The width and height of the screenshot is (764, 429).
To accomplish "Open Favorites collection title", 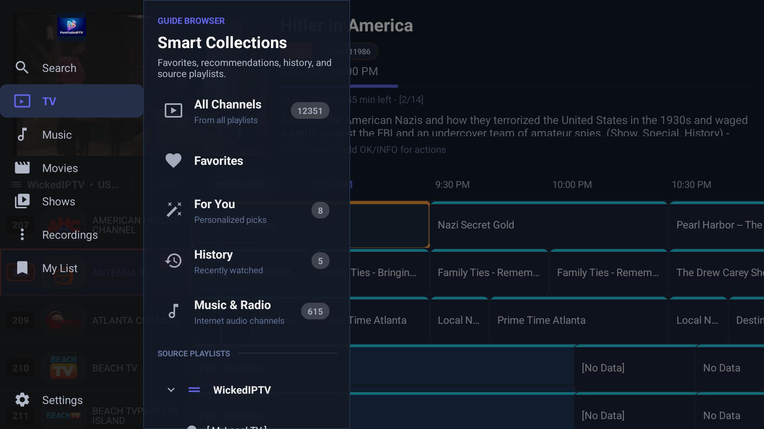I will pyautogui.click(x=218, y=161).
